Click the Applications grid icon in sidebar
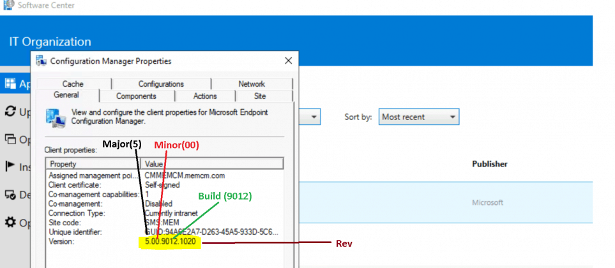 pos(10,84)
